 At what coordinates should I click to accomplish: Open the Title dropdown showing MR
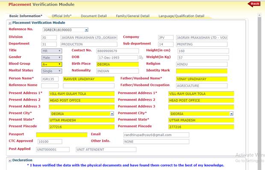(x=52, y=51)
